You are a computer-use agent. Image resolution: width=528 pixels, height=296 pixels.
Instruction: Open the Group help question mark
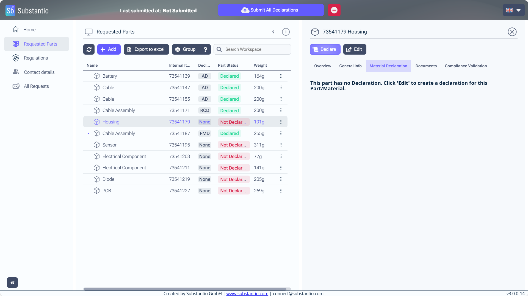click(205, 49)
